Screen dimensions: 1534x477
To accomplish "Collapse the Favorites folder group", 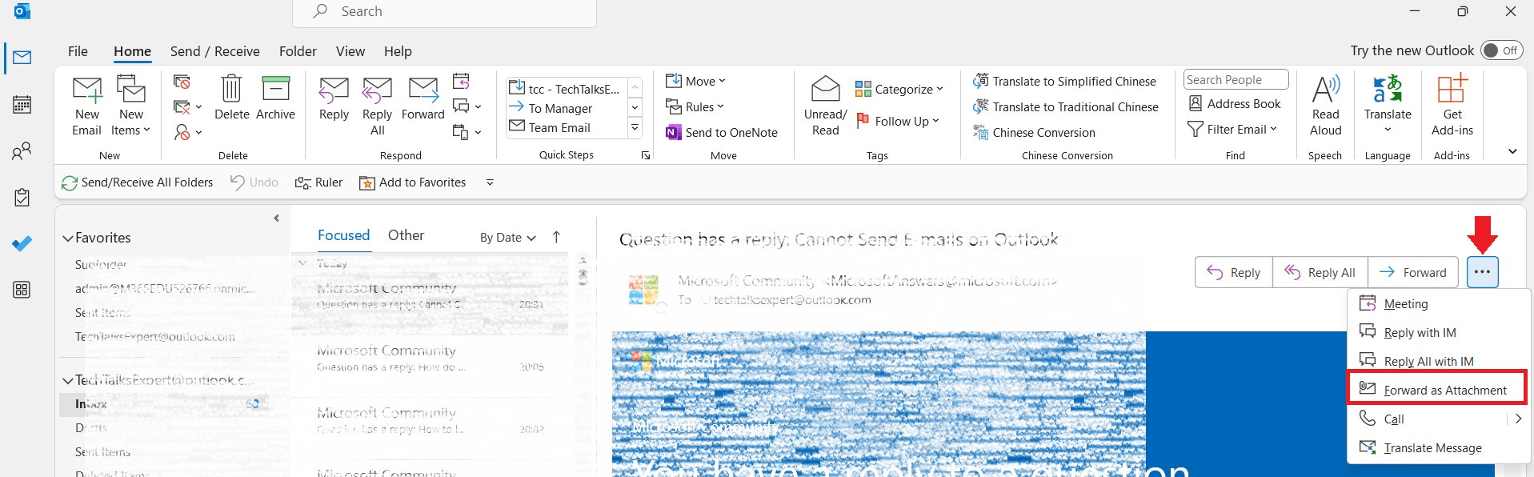I will [68, 238].
